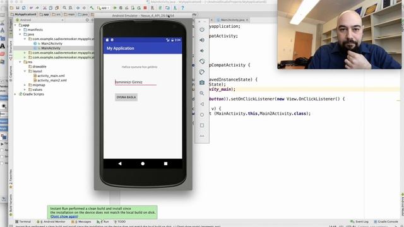
Task: Select Main2Activity in project tree
Action: [52, 44]
